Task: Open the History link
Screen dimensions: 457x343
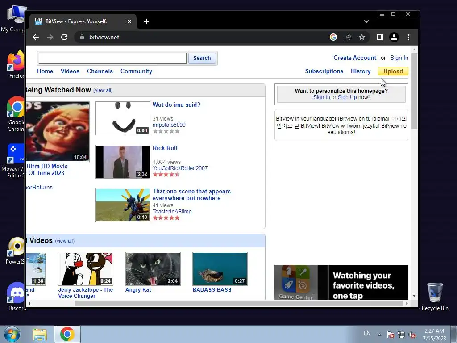Action: pyautogui.click(x=361, y=71)
